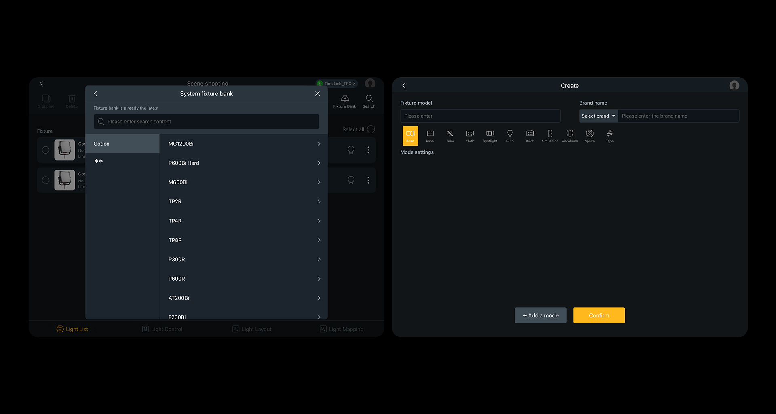Select the Space fixture type icon
This screenshot has width=776, height=414.
click(590, 135)
